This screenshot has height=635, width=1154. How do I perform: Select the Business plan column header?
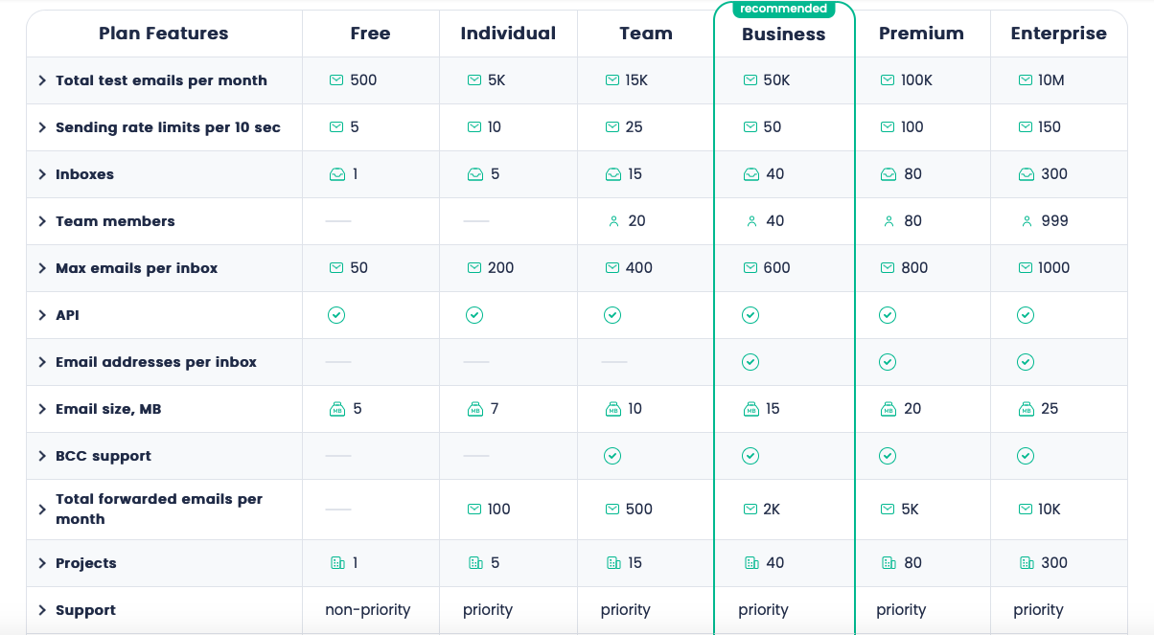[783, 34]
